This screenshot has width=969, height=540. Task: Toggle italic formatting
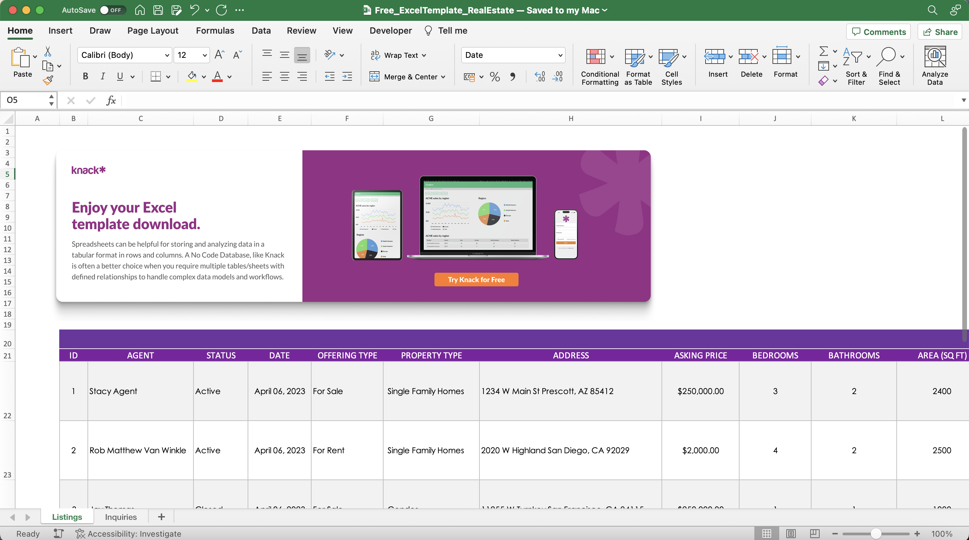[102, 76]
